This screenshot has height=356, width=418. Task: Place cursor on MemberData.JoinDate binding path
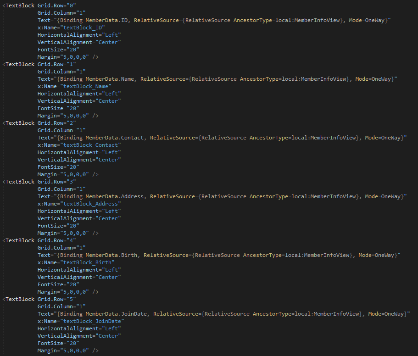point(116,314)
